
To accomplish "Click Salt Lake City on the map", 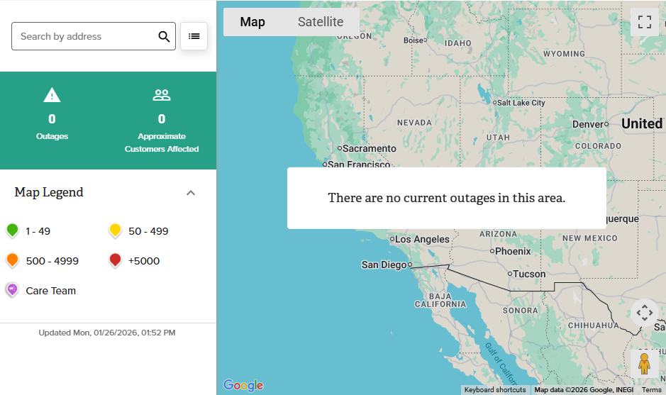I will [x=518, y=103].
